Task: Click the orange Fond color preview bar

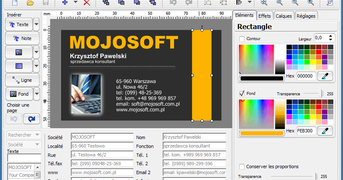Action: point(262,133)
